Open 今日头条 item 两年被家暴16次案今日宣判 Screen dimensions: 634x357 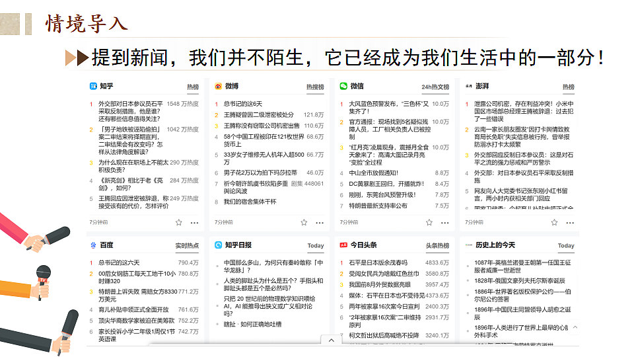tap(384, 306)
